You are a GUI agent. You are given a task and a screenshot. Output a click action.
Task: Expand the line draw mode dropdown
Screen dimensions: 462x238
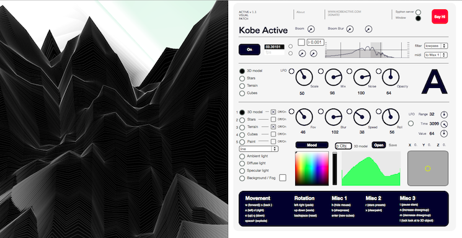coord(259,149)
